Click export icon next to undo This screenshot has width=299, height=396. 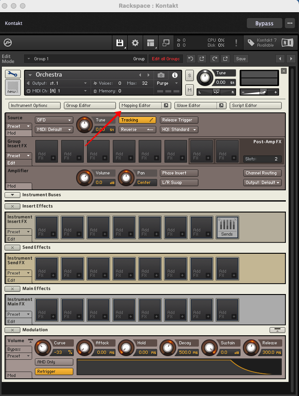point(202,58)
